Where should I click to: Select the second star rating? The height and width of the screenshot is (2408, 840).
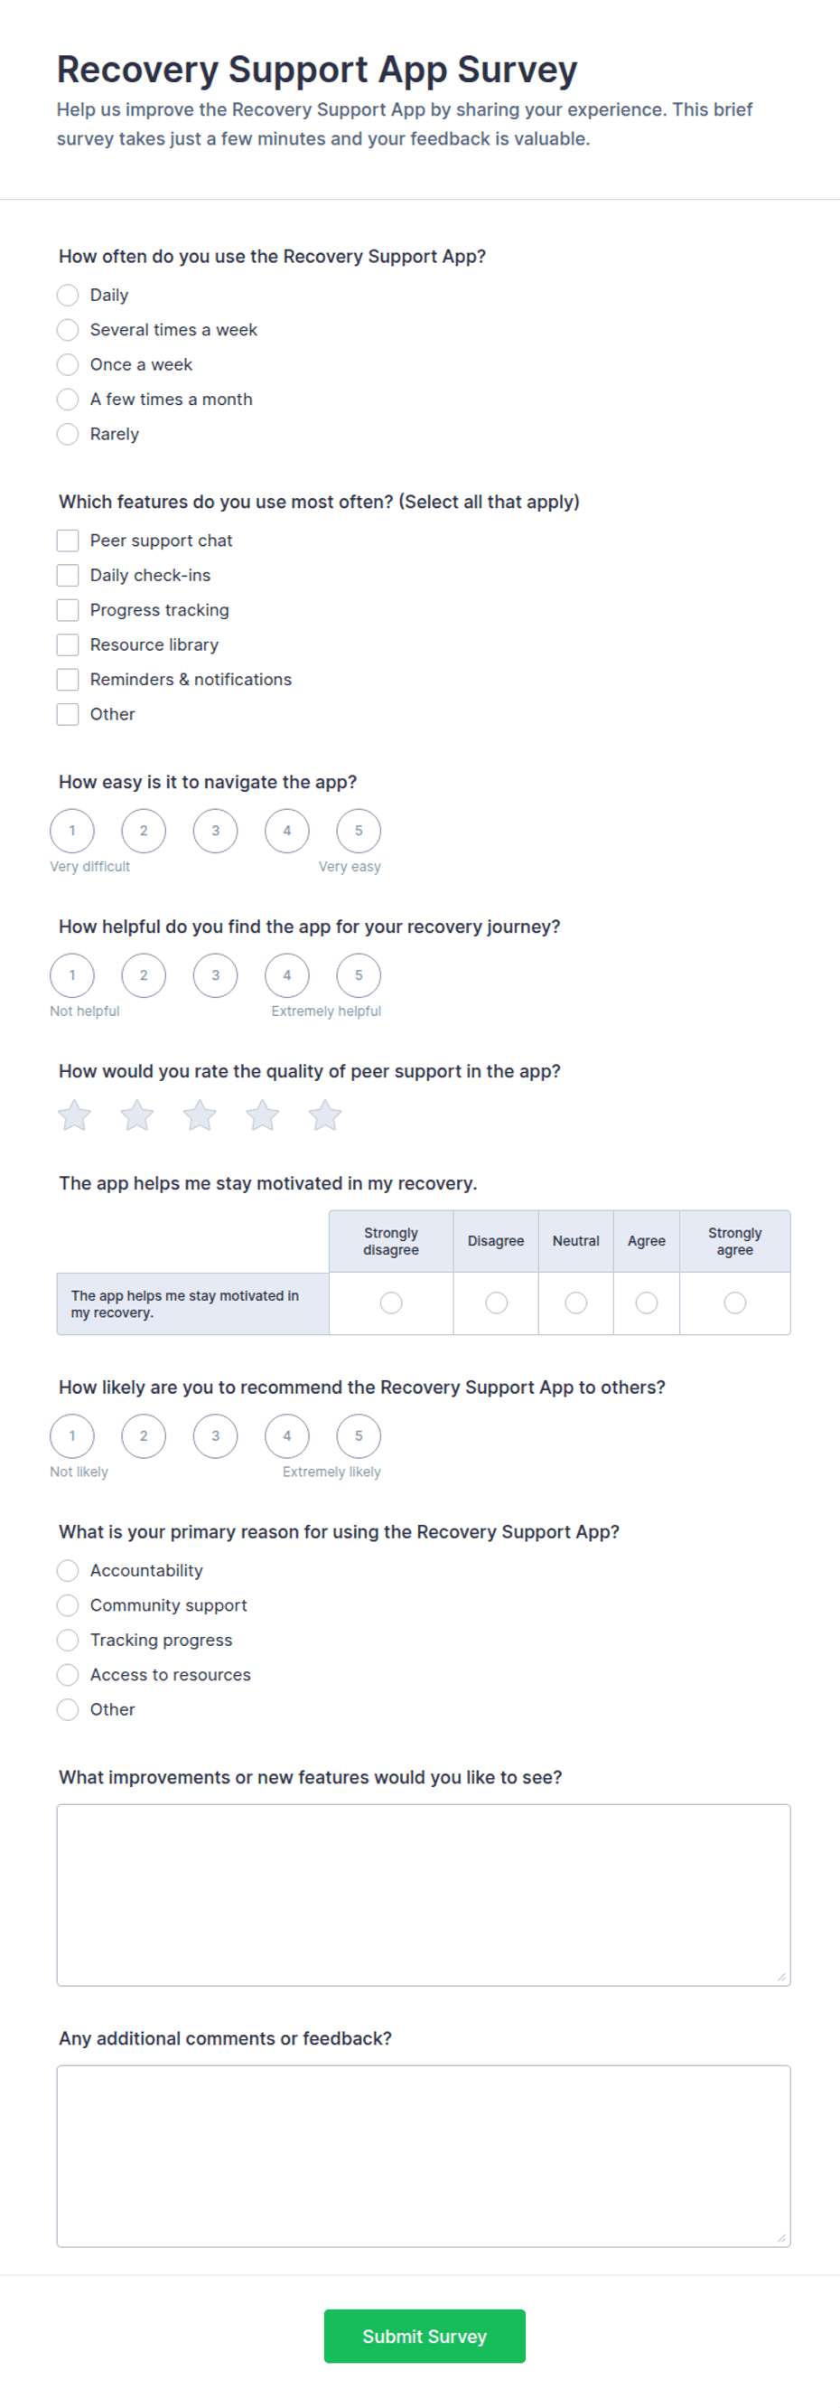click(137, 1115)
